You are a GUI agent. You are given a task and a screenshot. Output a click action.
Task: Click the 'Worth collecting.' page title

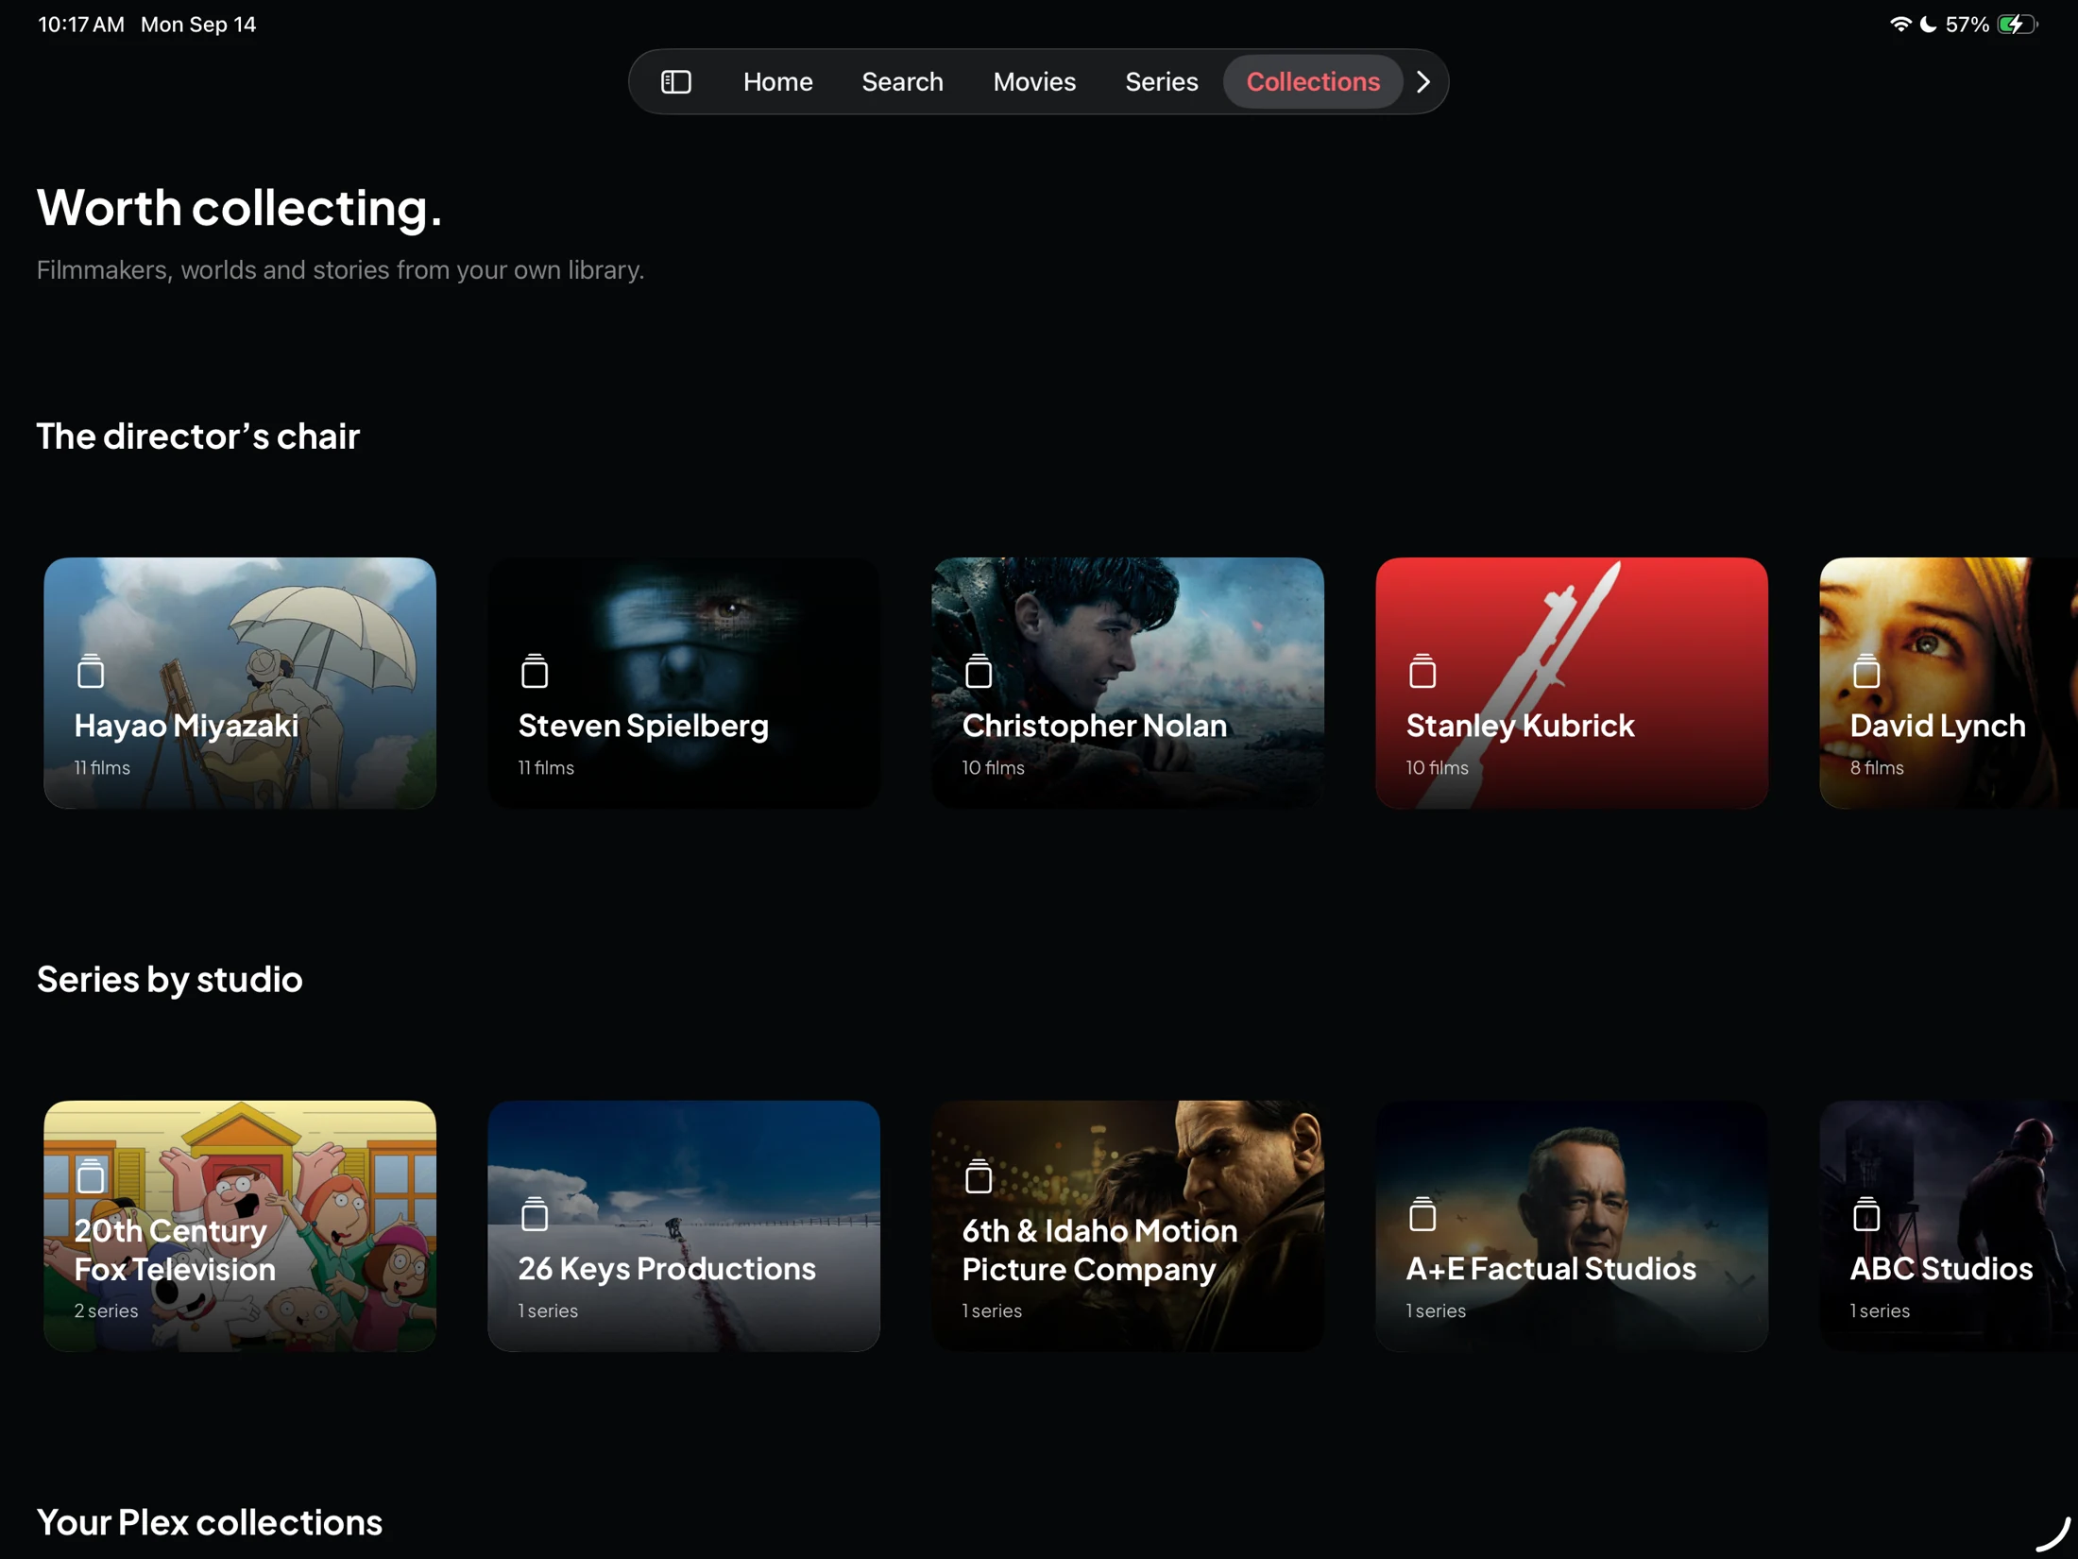(239, 207)
